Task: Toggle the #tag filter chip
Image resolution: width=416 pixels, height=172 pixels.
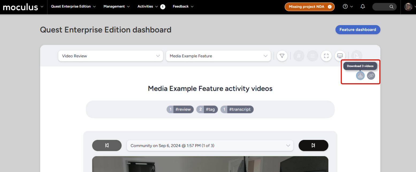Action: pyautogui.click(x=207, y=109)
